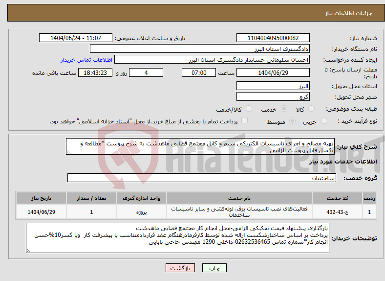Click the واحد اندازه گیری column header
The image size is (385, 281).
pos(141,198)
